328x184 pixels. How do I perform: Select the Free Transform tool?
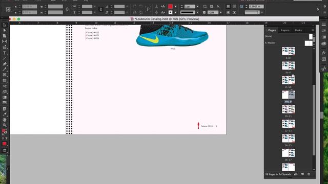click(x=5, y=91)
